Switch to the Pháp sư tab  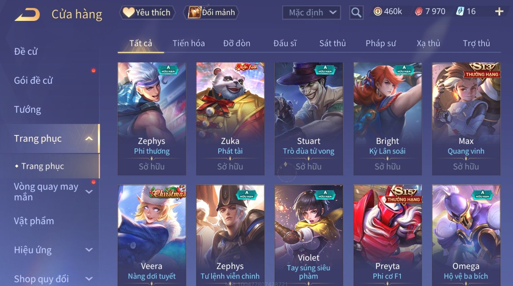coord(381,43)
